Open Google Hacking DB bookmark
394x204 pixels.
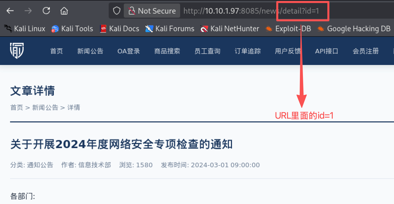click(x=354, y=29)
